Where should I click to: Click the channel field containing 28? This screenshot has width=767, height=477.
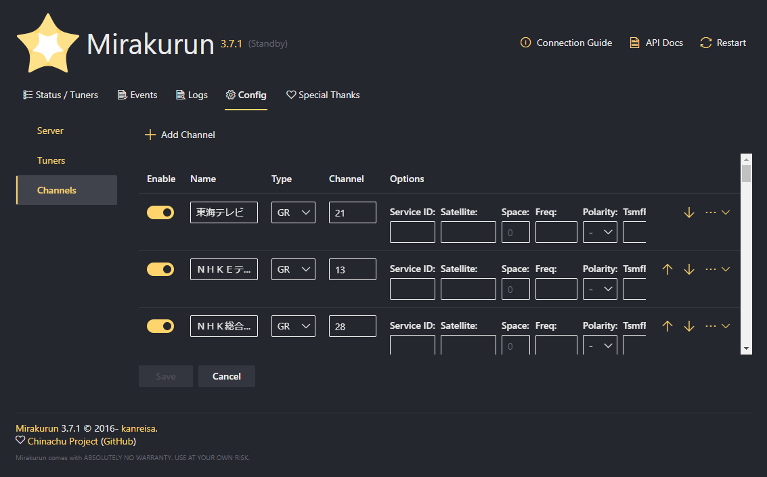click(353, 326)
